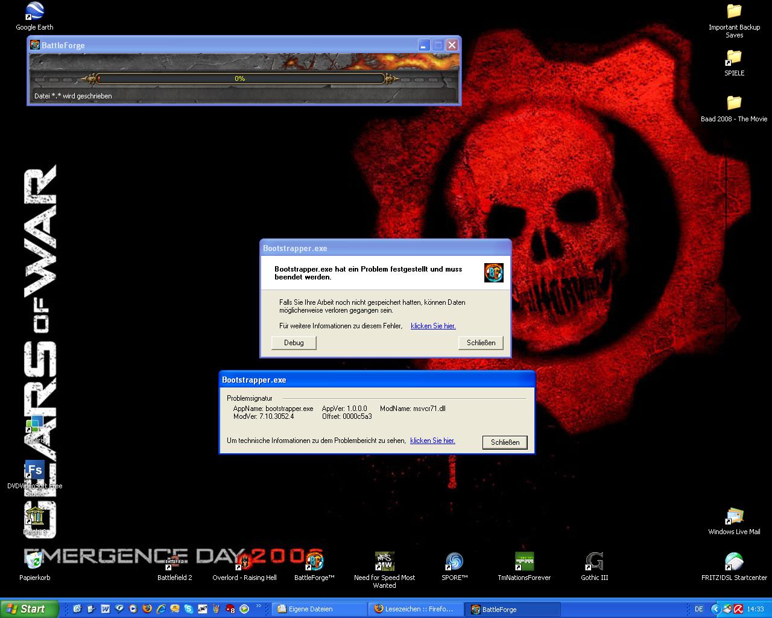772x618 pixels.
Task: Click Skype icon in Quick Launch
Action: pyautogui.click(x=188, y=609)
